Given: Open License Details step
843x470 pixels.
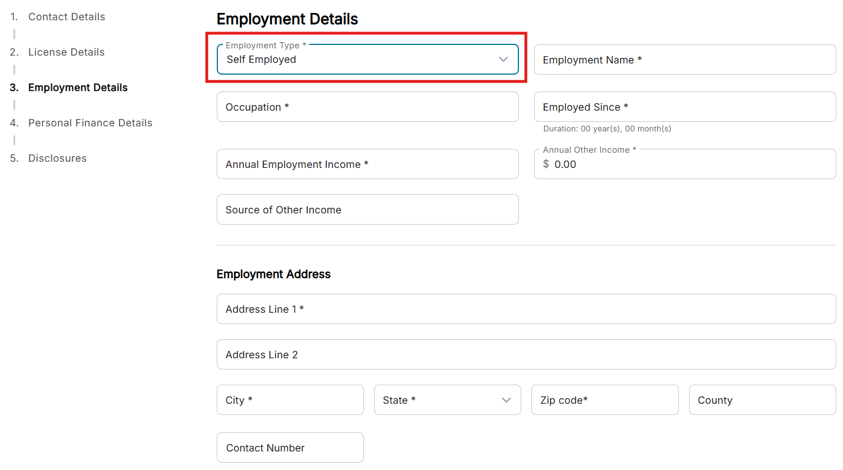Looking at the screenshot, I should click(x=66, y=52).
